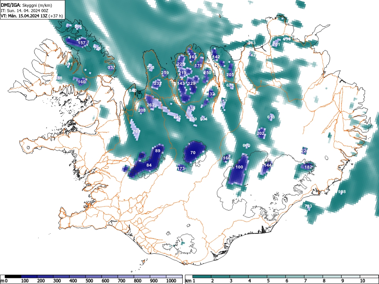This screenshot has width=379, height=284.
Task: Select the 'IT: Sun. 14. 04. 2024 00Z' line
Action: pos(24,11)
